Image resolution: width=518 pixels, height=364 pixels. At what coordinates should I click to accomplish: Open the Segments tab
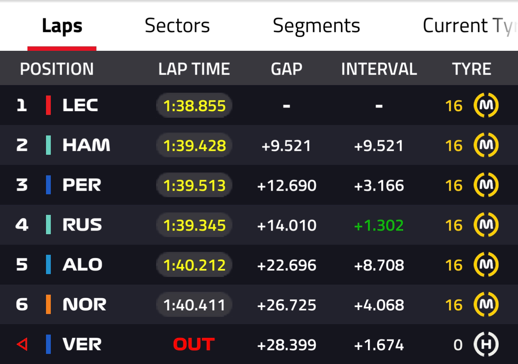pos(316,26)
